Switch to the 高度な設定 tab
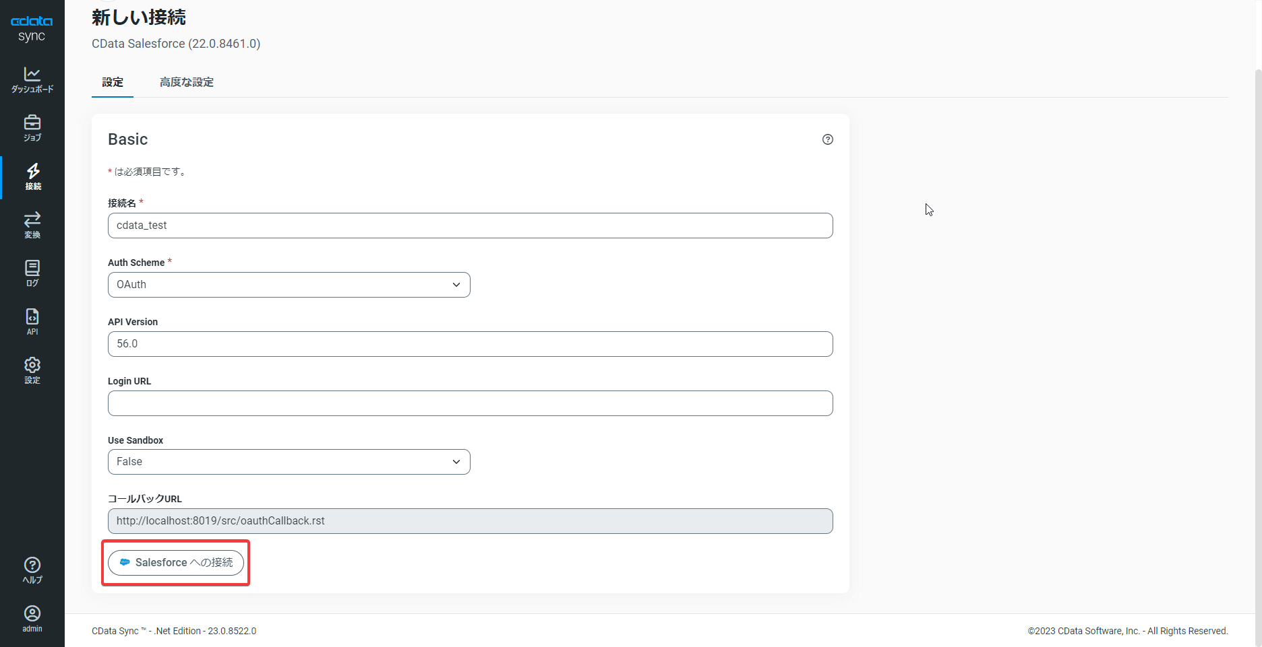This screenshot has width=1262, height=647. [x=186, y=82]
